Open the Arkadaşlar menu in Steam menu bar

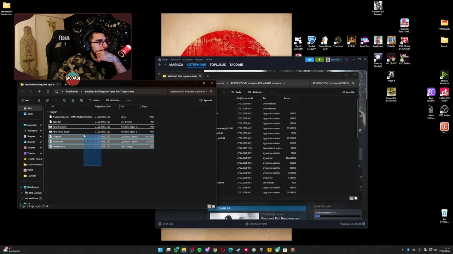187,60
